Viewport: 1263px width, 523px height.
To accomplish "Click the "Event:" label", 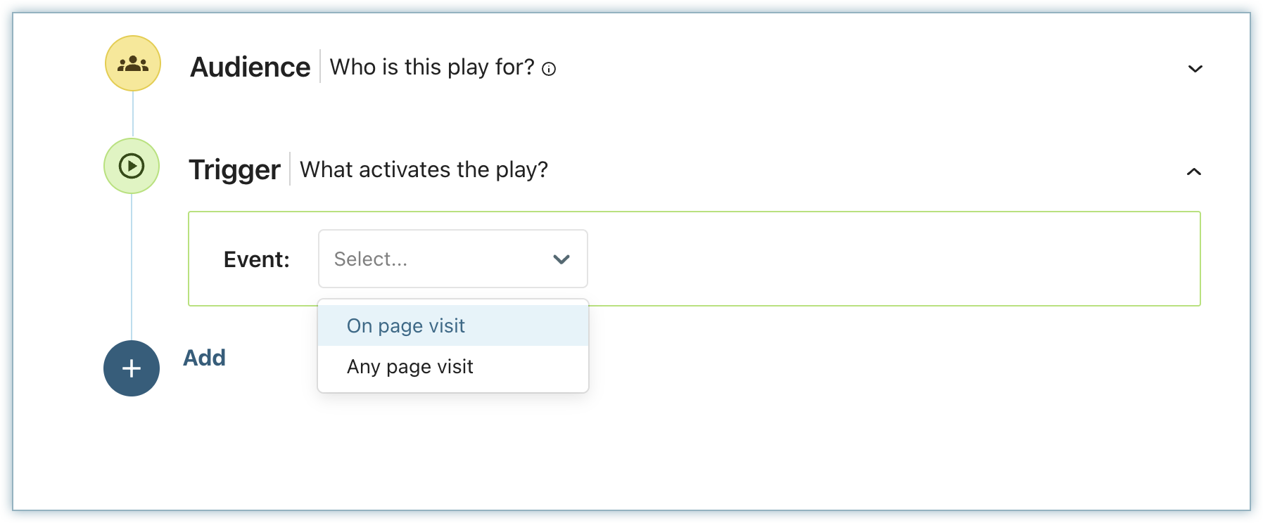I will (257, 260).
